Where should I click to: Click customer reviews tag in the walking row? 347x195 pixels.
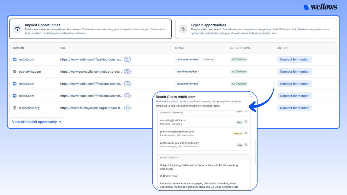click(187, 59)
